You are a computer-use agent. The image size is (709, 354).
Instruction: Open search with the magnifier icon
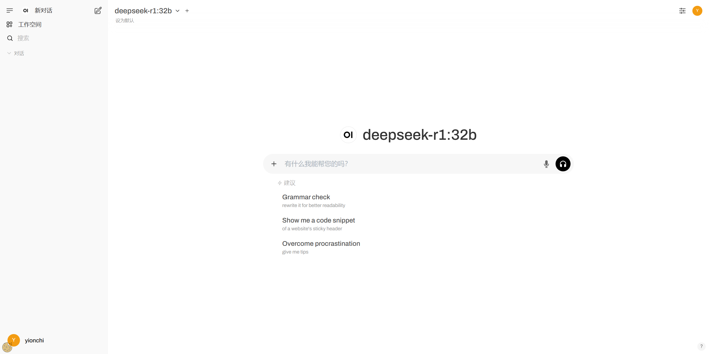10,38
